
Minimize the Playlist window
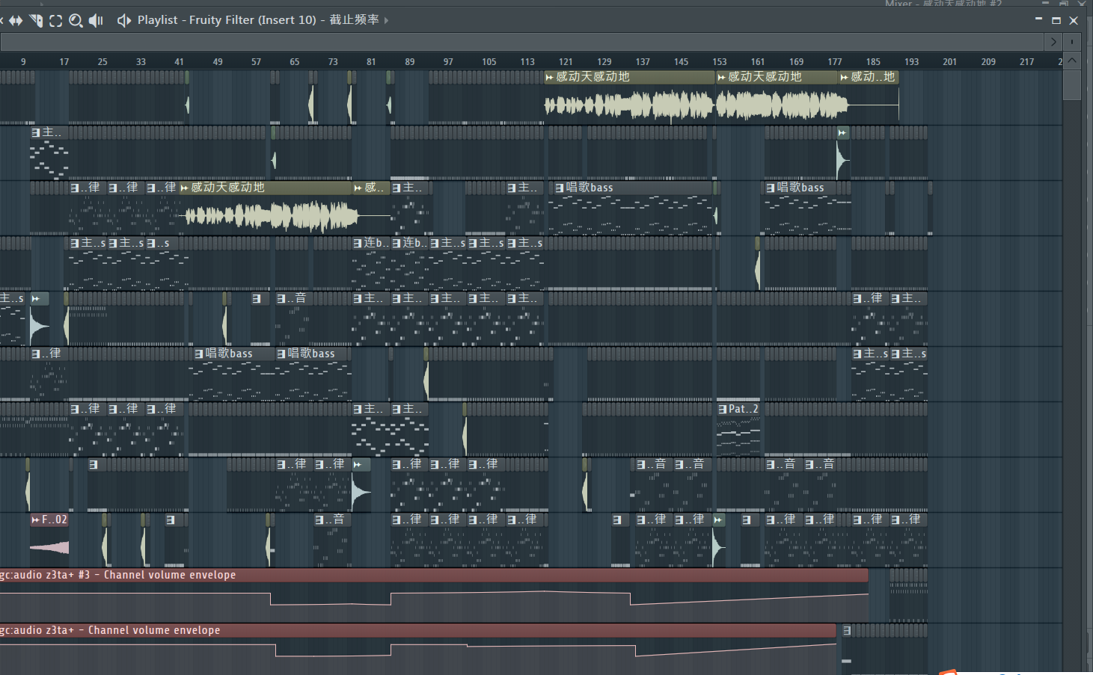point(1038,20)
